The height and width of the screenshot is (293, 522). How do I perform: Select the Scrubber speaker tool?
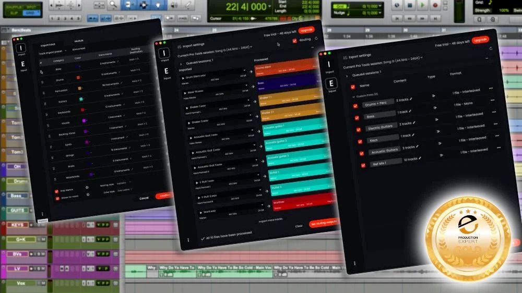point(174,5)
